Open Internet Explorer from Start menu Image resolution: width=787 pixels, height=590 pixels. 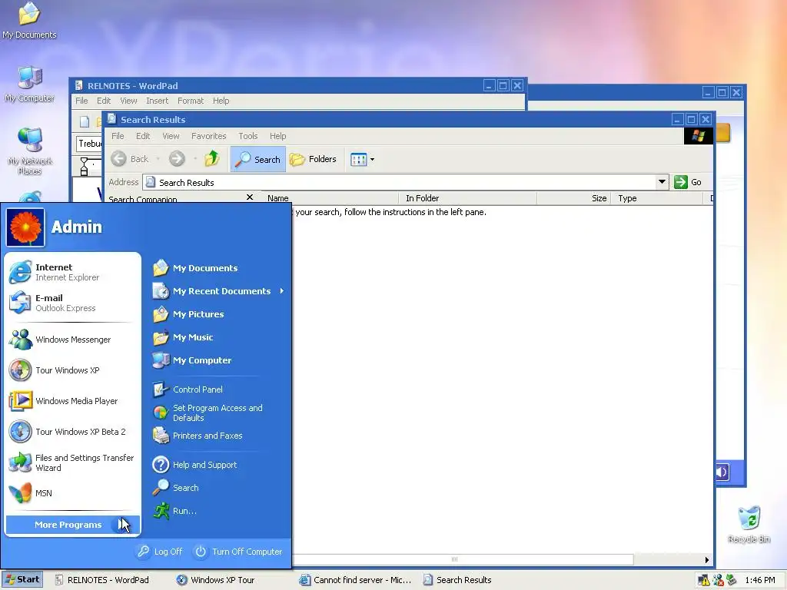tap(73, 272)
